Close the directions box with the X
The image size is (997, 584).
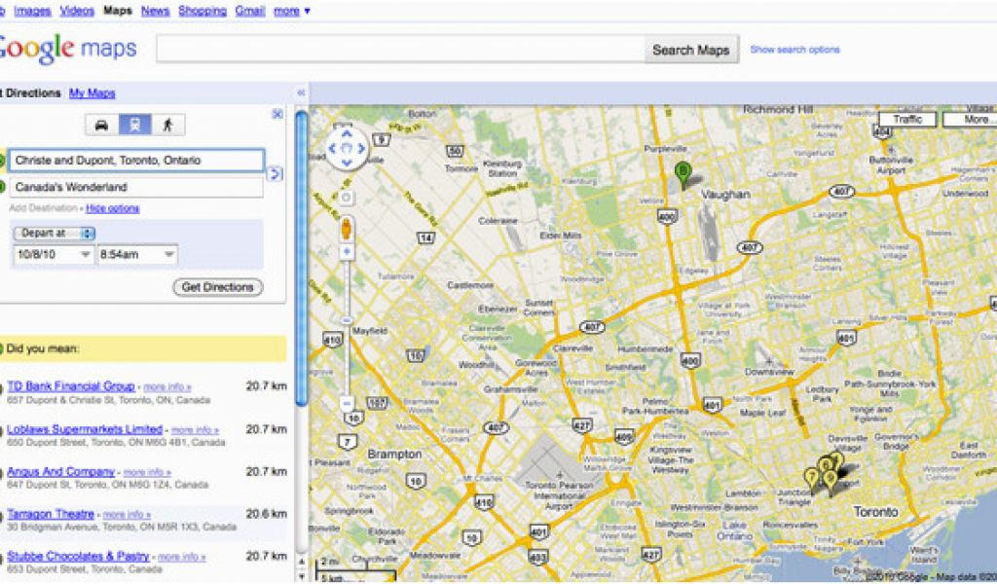(x=277, y=115)
